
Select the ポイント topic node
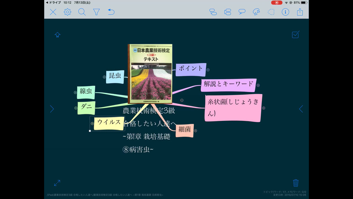click(x=191, y=70)
